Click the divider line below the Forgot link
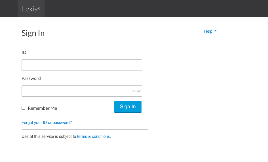 click(x=85, y=130)
